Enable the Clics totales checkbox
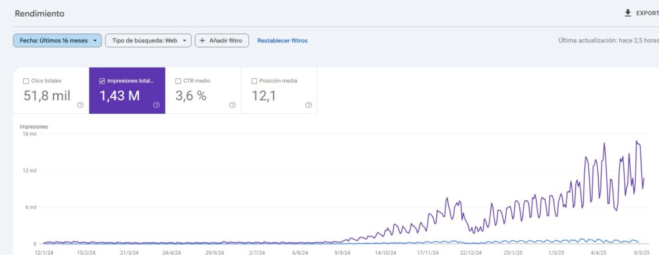 coord(26,82)
